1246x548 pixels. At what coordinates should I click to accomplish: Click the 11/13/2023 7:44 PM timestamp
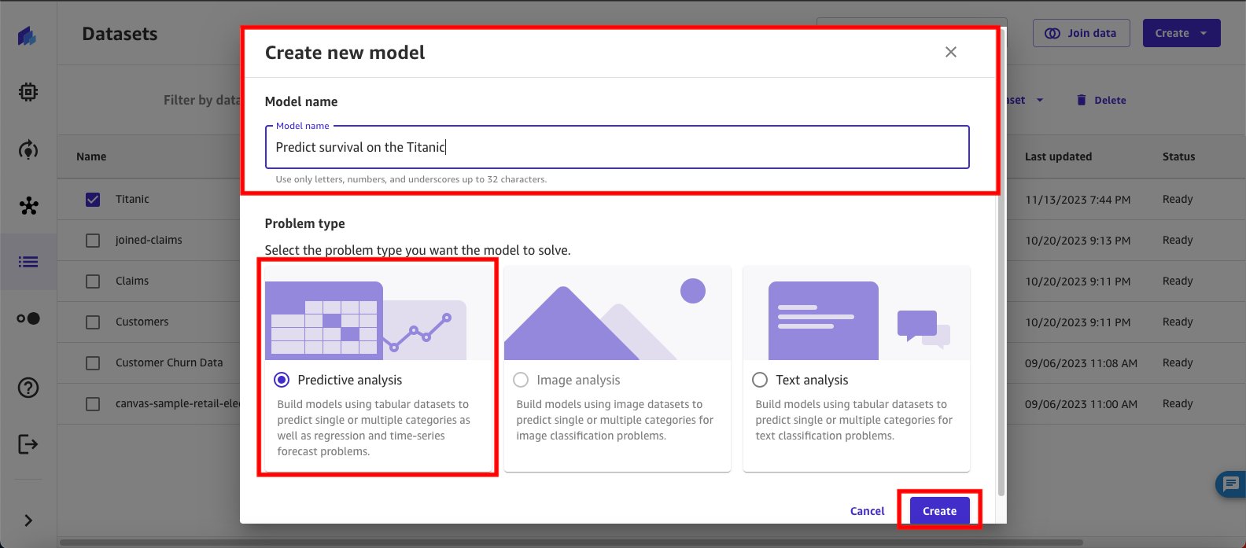[x=1078, y=200]
